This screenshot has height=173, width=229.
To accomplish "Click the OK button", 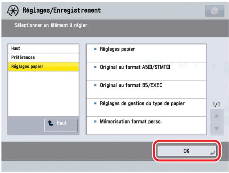I will tap(187, 151).
